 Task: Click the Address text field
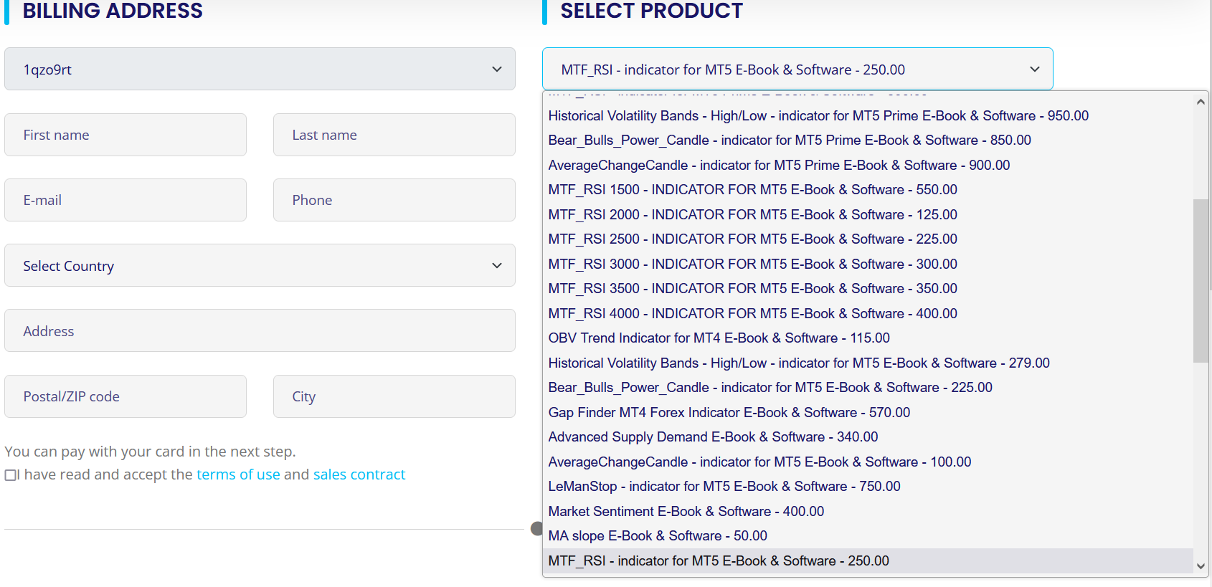tap(260, 331)
